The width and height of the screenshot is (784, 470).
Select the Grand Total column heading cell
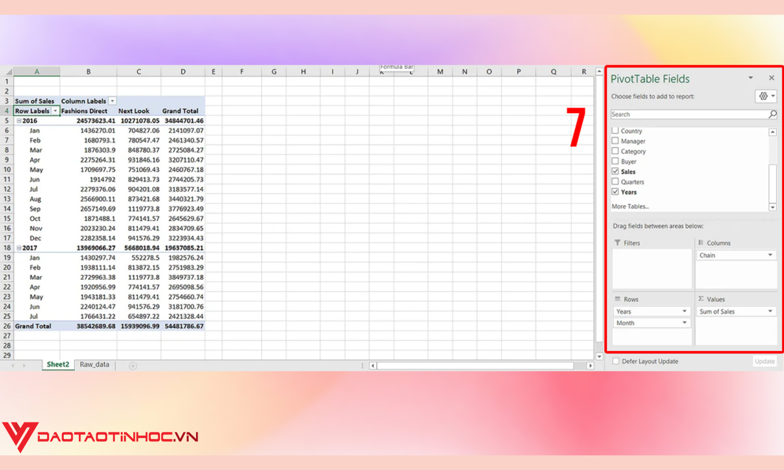[x=183, y=111]
